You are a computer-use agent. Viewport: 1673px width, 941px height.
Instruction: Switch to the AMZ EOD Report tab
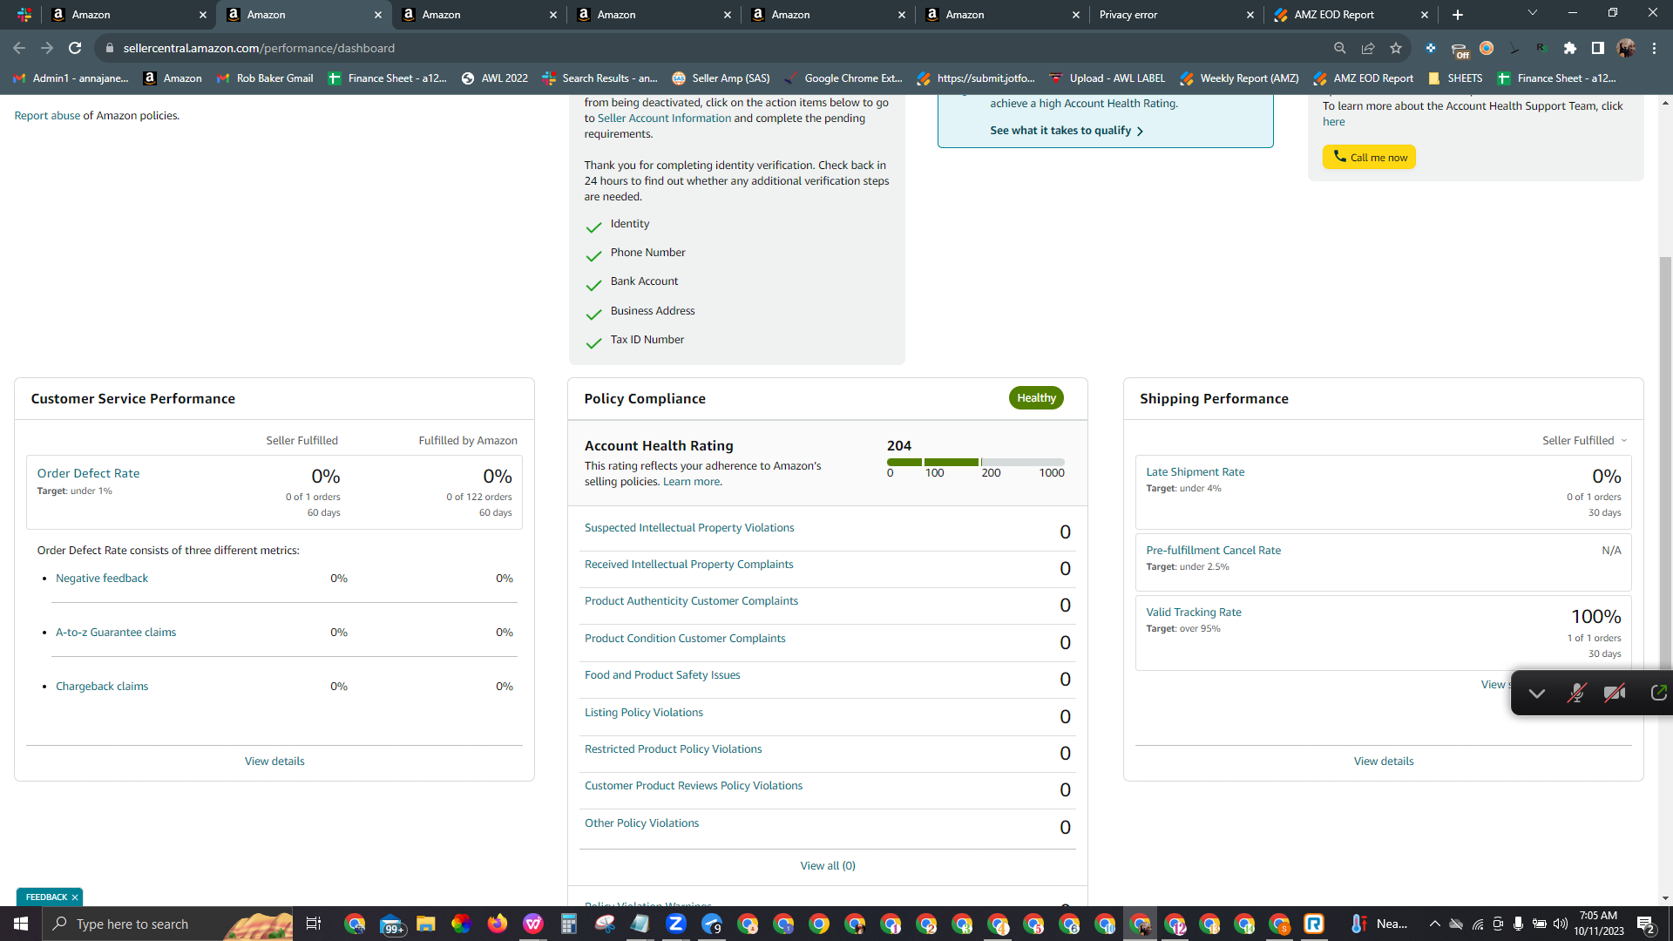coord(1351,15)
